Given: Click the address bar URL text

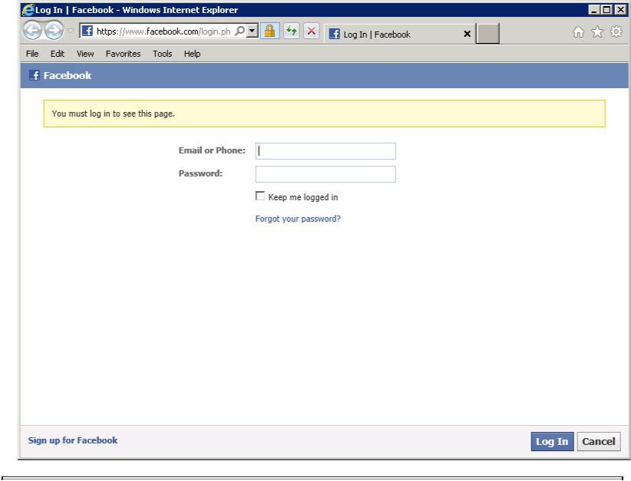Looking at the screenshot, I should click(164, 31).
